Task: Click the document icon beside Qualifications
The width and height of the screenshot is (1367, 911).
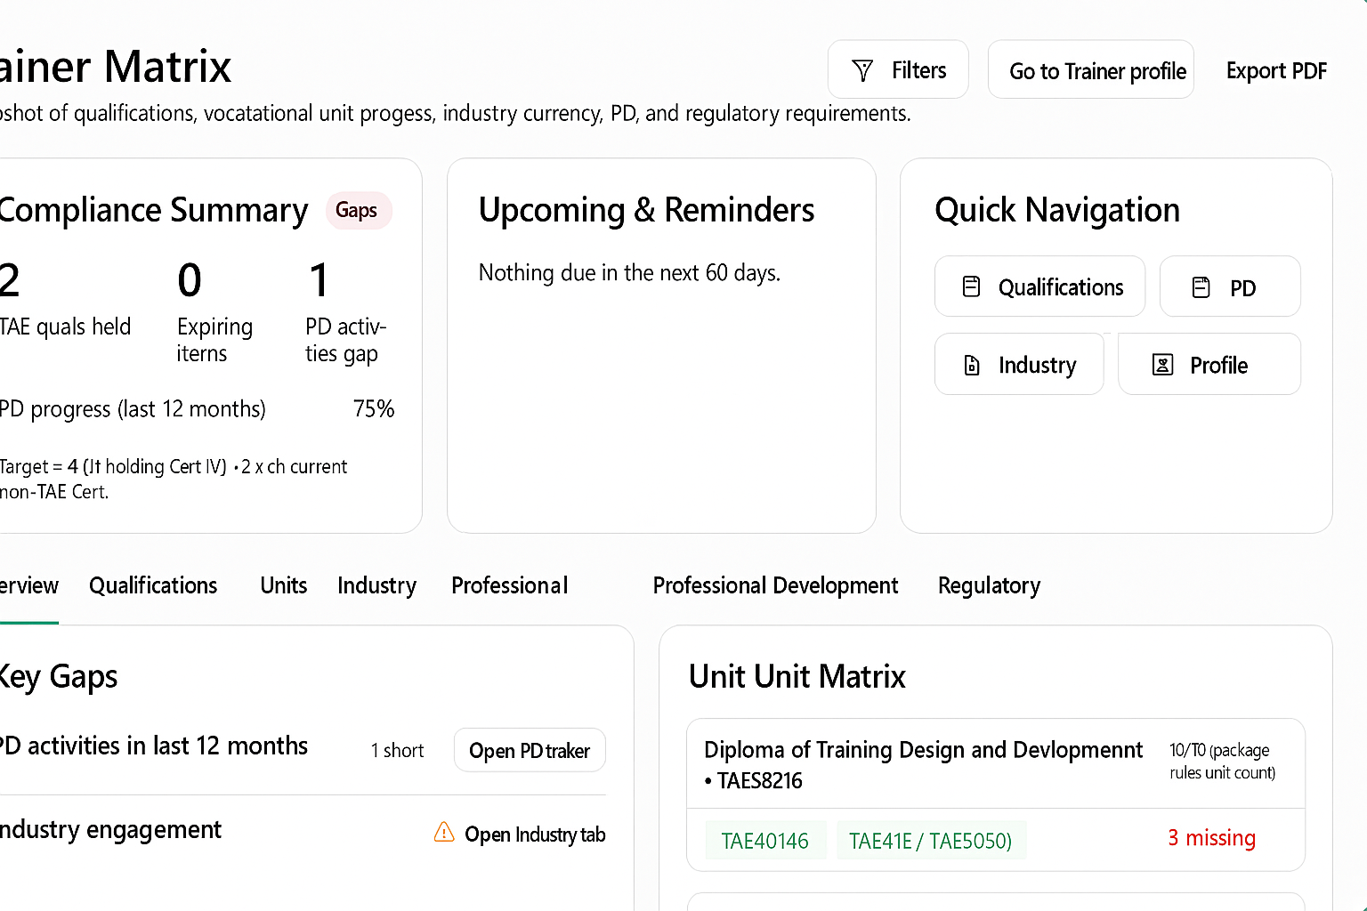Action: [972, 286]
